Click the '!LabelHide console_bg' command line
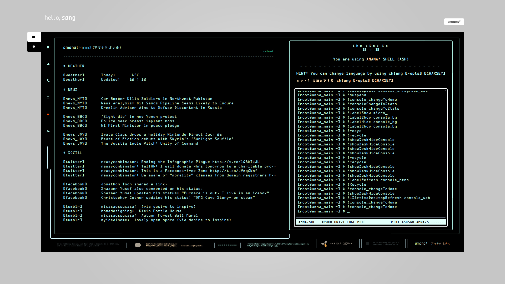Image resolution: width=505 pixels, height=284 pixels. click(347, 122)
